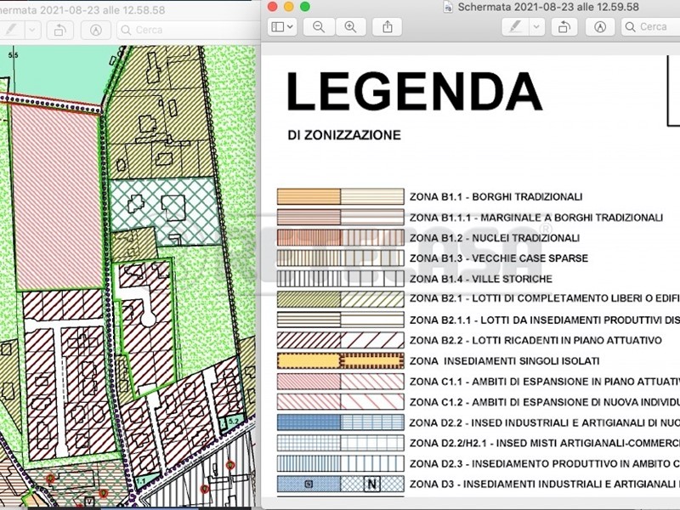Expand highlight color dropdown in right window
The width and height of the screenshot is (680, 510).
pyautogui.click(x=535, y=27)
